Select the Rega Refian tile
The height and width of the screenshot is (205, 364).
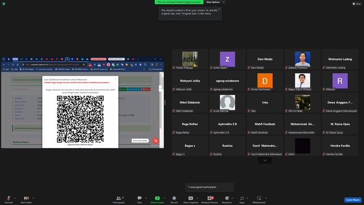pos(190,124)
